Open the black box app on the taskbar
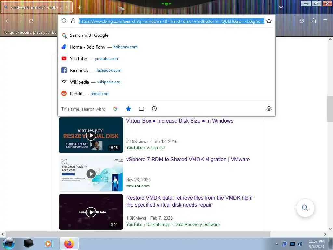Screen dimensions: 333x250 point(29,243)
